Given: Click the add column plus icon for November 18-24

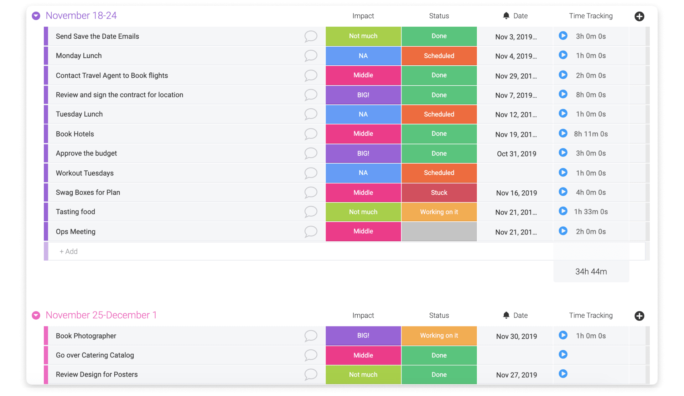Looking at the screenshot, I should 639,16.
